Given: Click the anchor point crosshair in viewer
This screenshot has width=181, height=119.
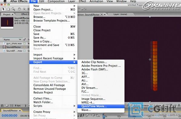Looking at the screenshot, I should pyautogui.click(x=150, y=59).
